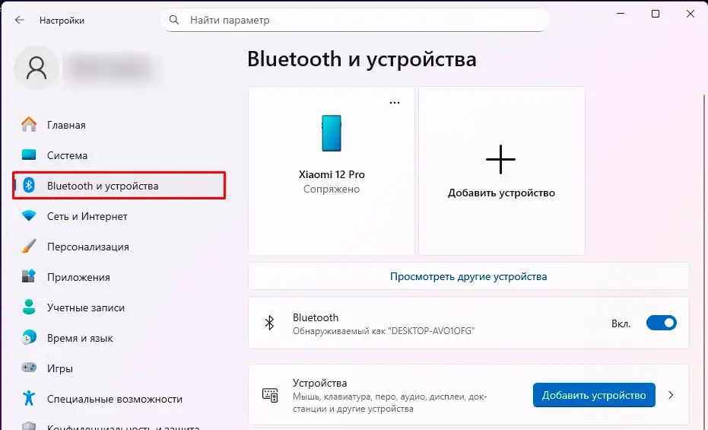The width and height of the screenshot is (708, 430).
Task: Open Сеть и Интернет section
Action: 119,216
